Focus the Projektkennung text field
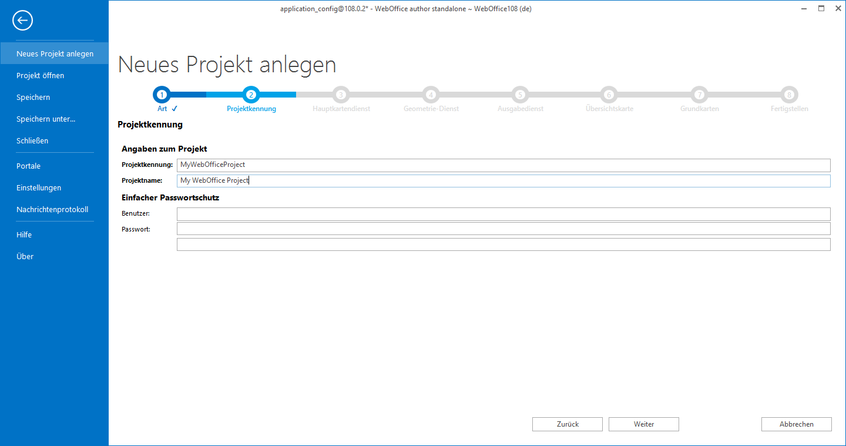Viewport: 846px width, 446px height. click(x=503, y=165)
